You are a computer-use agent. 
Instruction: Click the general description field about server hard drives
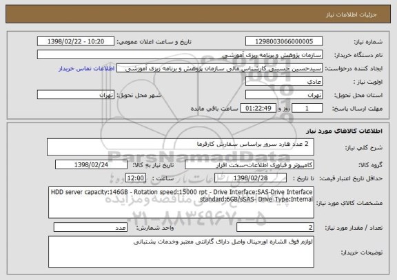coord(181,147)
